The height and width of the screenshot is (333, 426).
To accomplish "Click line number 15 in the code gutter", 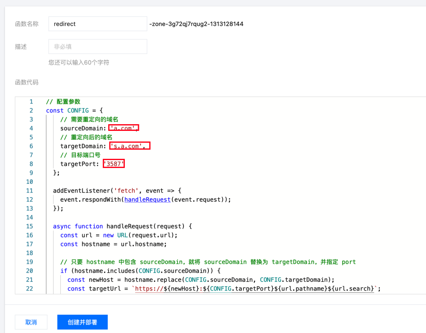I will tap(30, 226).
